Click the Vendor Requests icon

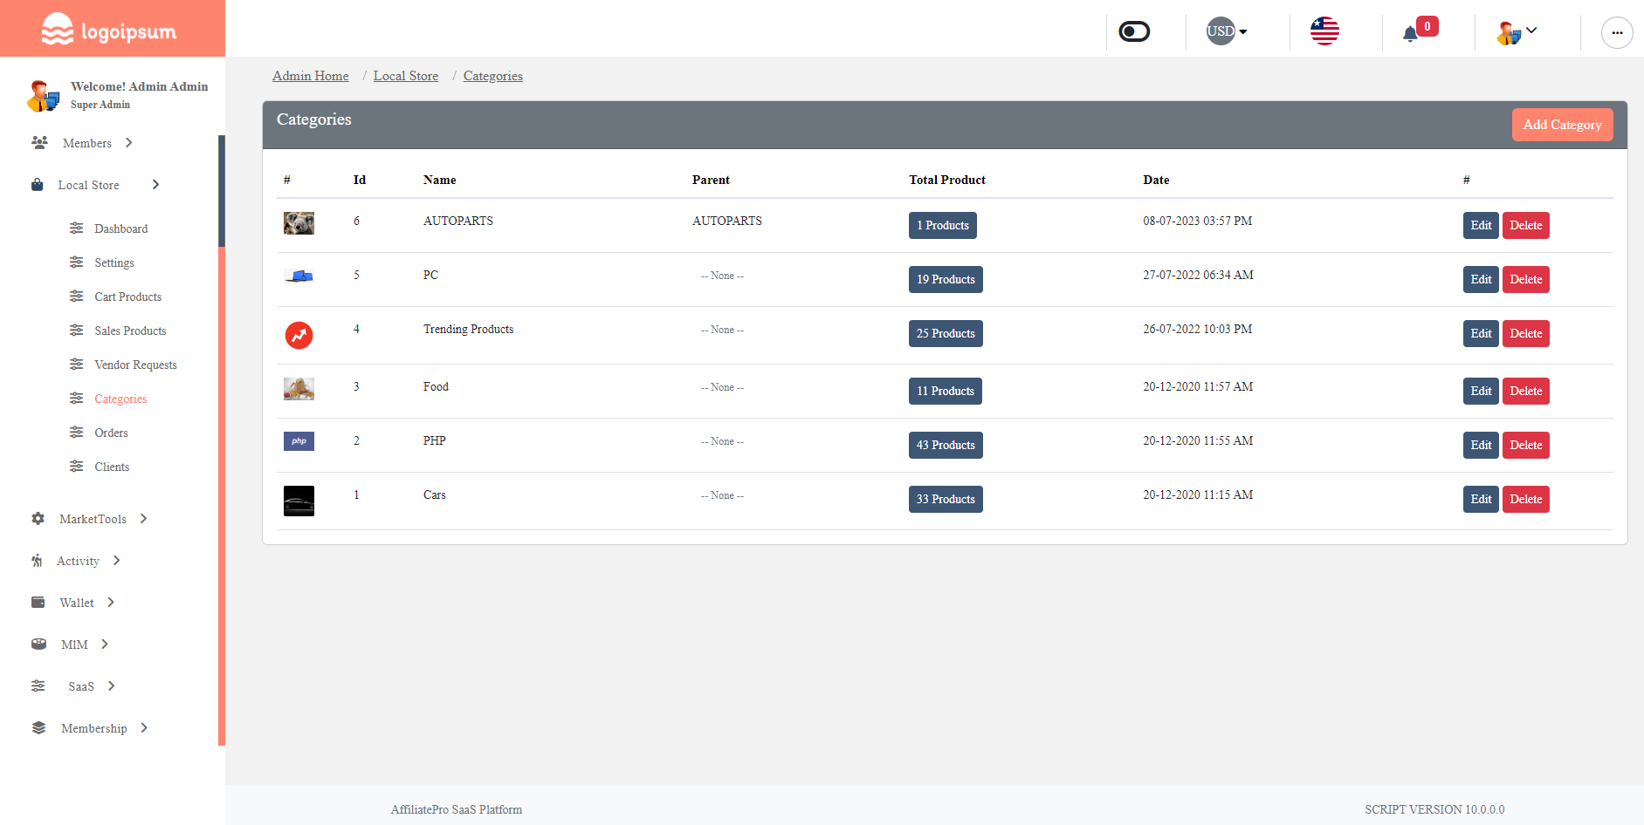(x=76, y=365)
